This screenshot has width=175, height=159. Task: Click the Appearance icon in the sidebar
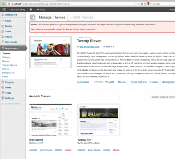coord(3,48)
